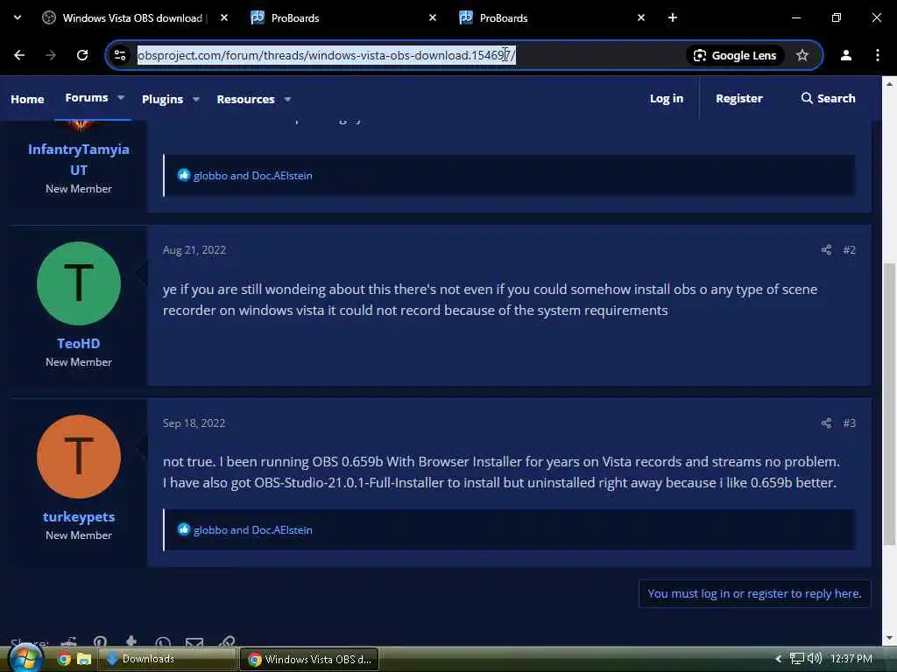
Task: View likes under the first post
Action: pyautogui.click(x=253, y=175)
